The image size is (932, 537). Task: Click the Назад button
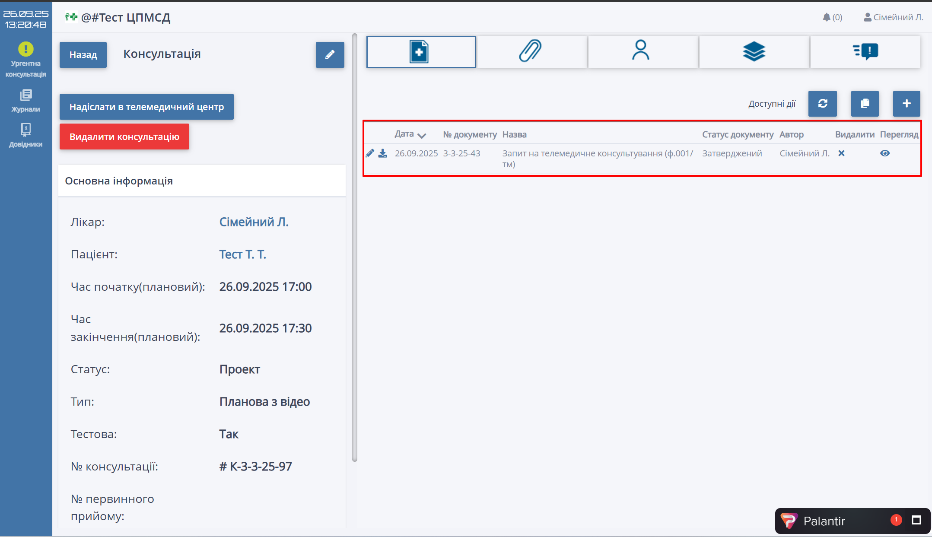click(83, 55)
